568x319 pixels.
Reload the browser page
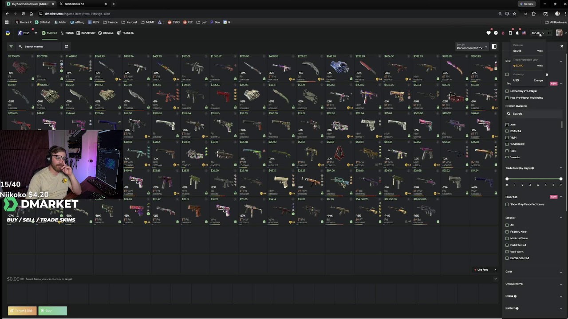23,14
